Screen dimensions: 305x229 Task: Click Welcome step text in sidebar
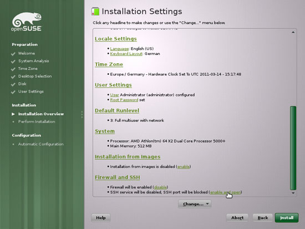pyautogui.click(x=27, y=53)
